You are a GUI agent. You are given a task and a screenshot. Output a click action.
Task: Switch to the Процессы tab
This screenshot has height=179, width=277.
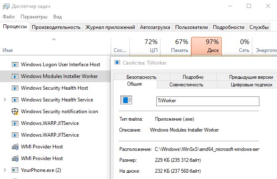pos(15,27)
